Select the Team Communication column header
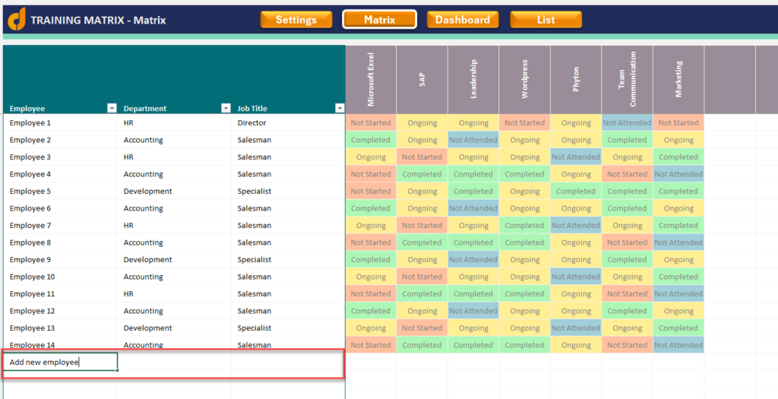 627,79
